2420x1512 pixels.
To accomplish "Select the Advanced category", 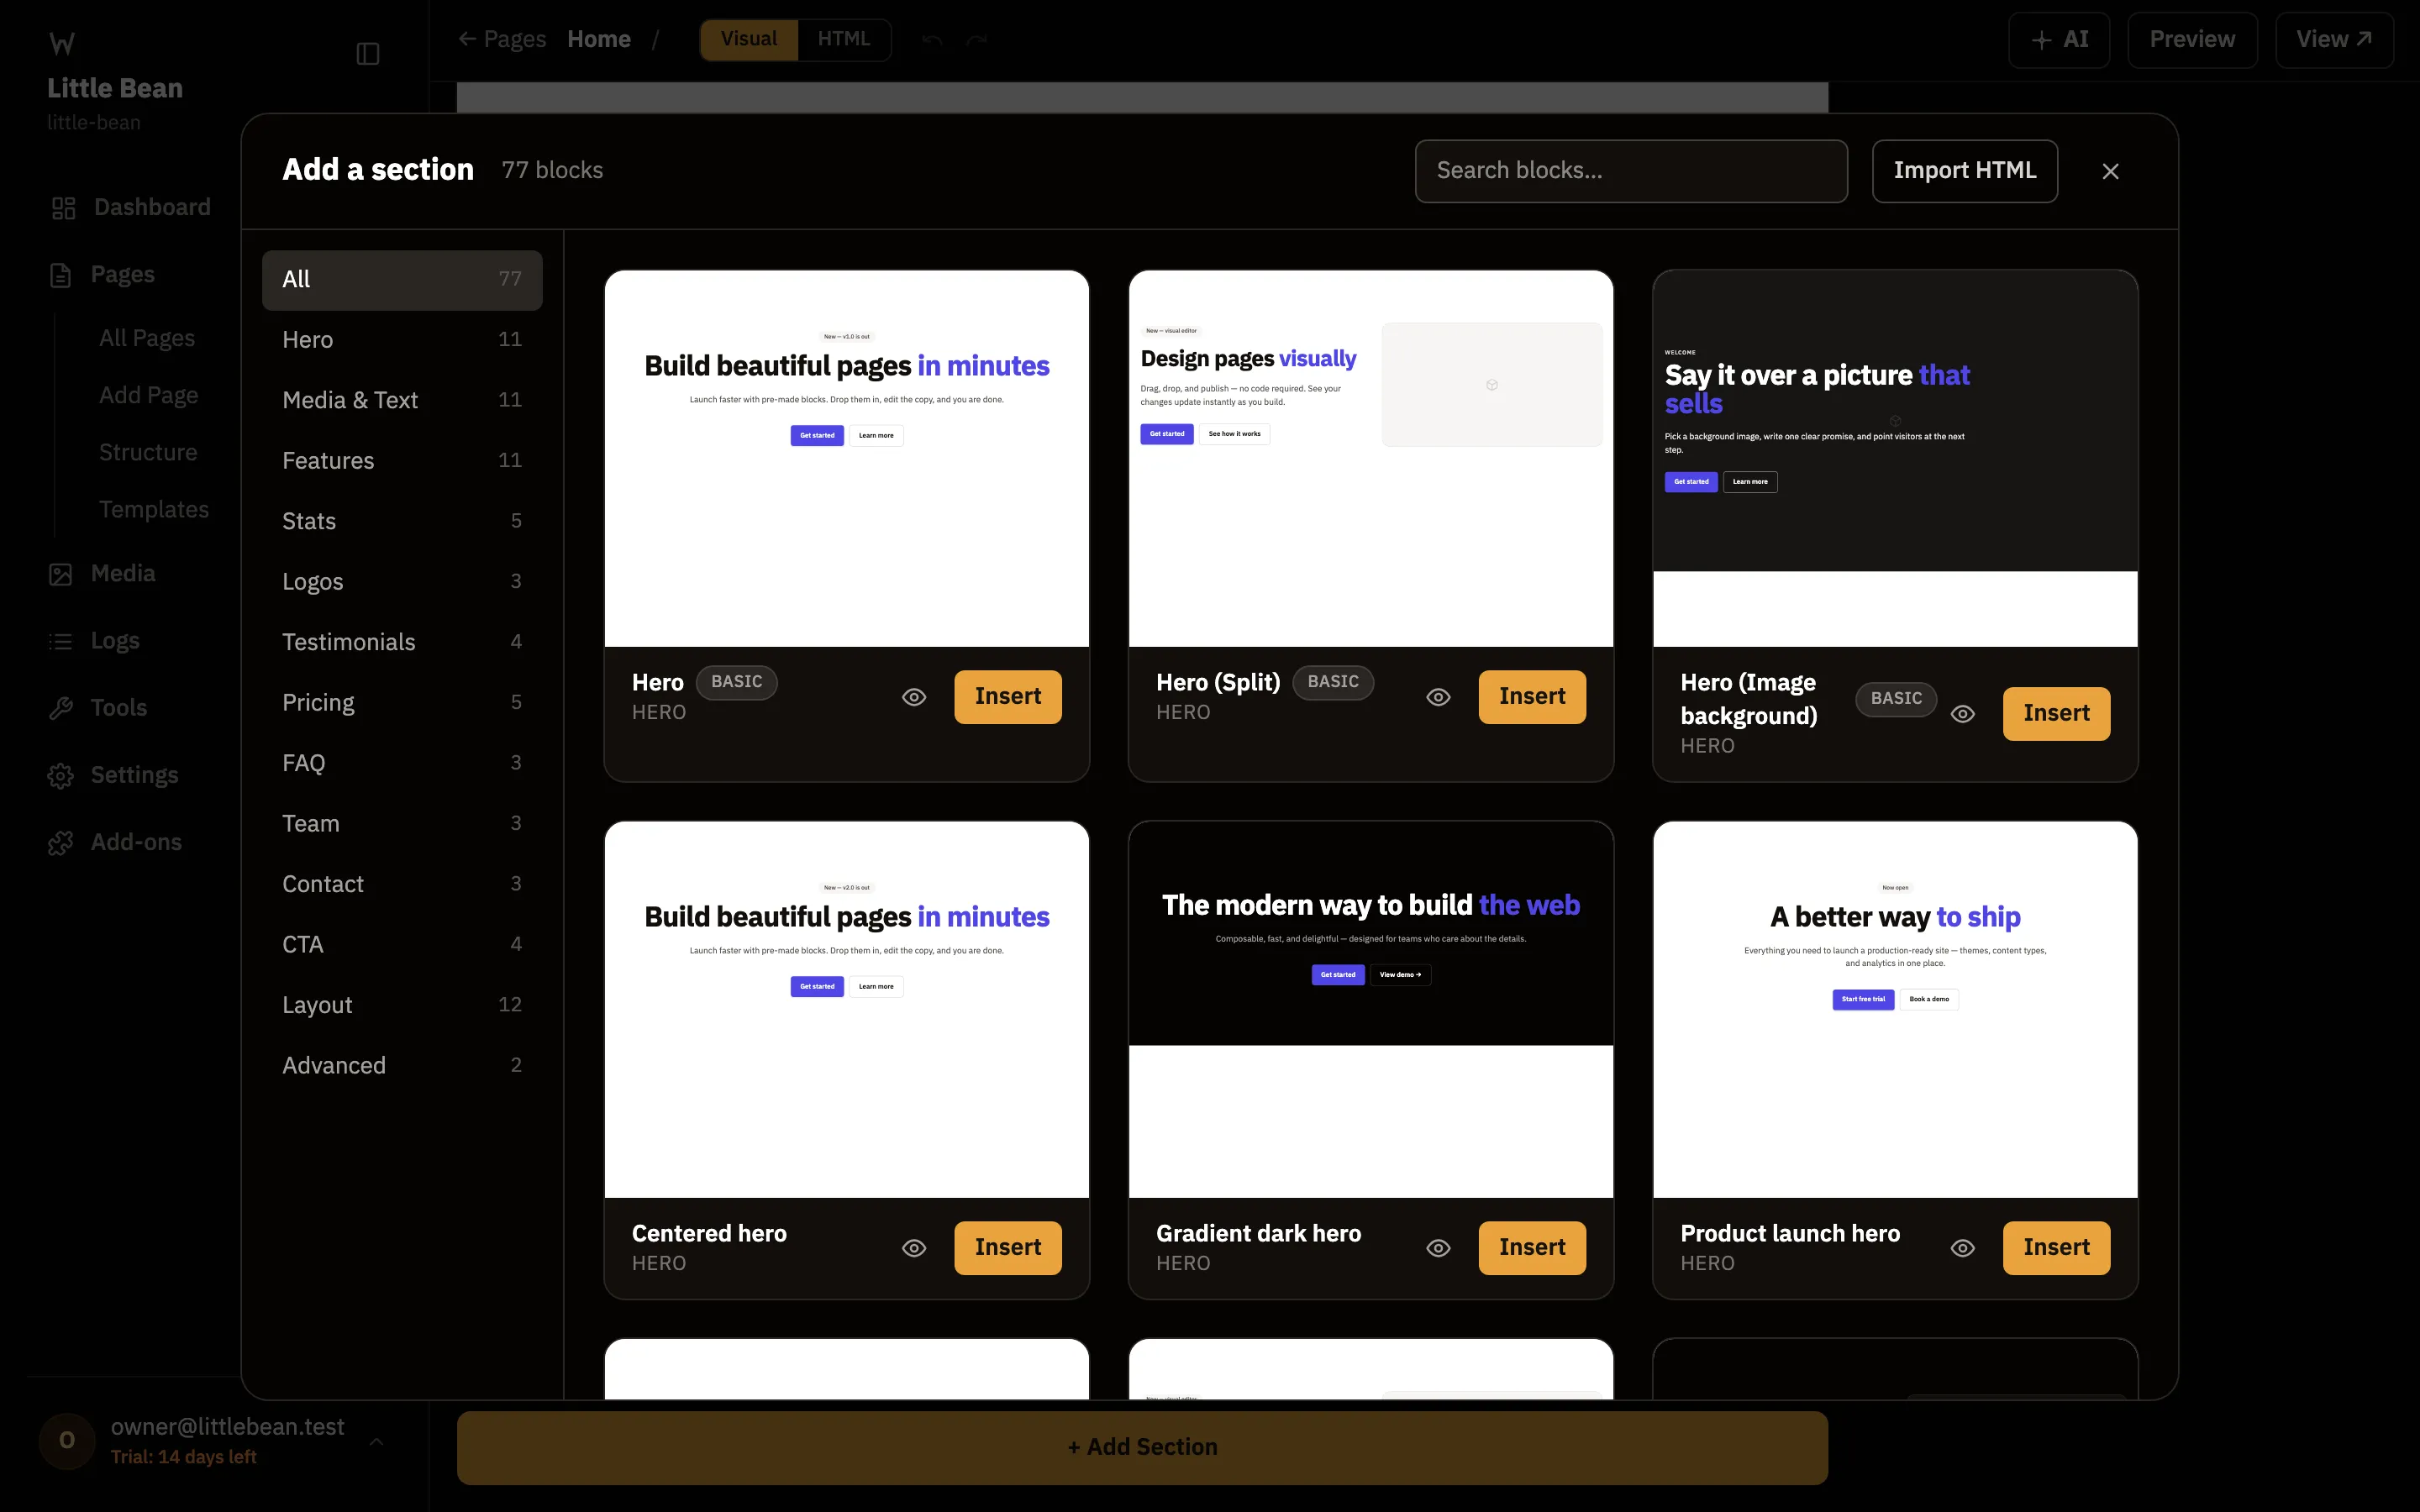I will coord(402,1066).
